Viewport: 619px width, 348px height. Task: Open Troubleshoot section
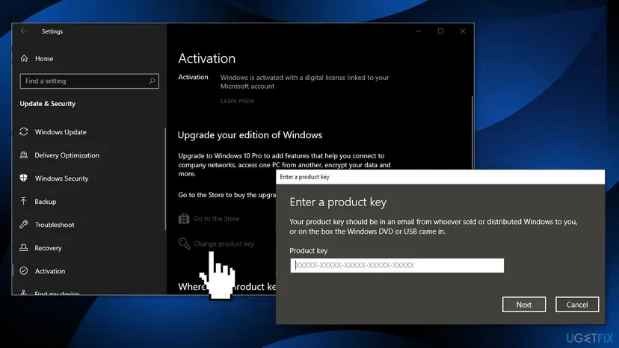click(55, 225)
